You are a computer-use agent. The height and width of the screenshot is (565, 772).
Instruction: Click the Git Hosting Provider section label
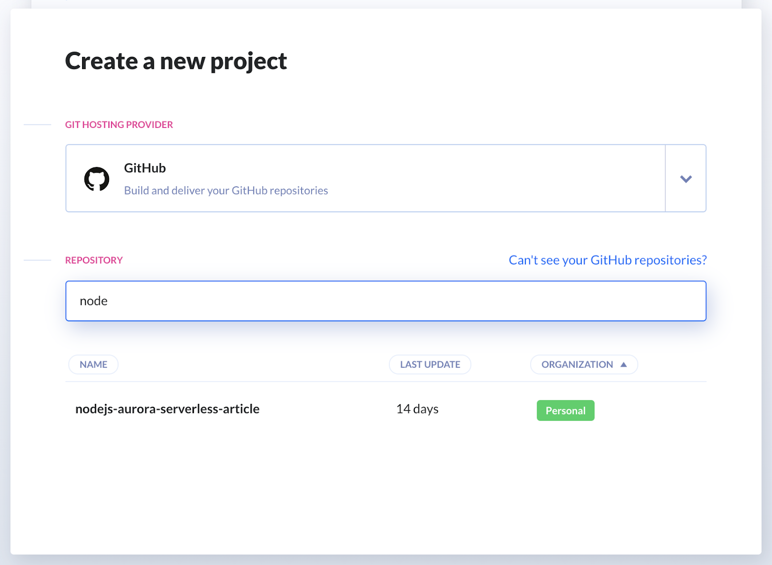click(119, 124)
